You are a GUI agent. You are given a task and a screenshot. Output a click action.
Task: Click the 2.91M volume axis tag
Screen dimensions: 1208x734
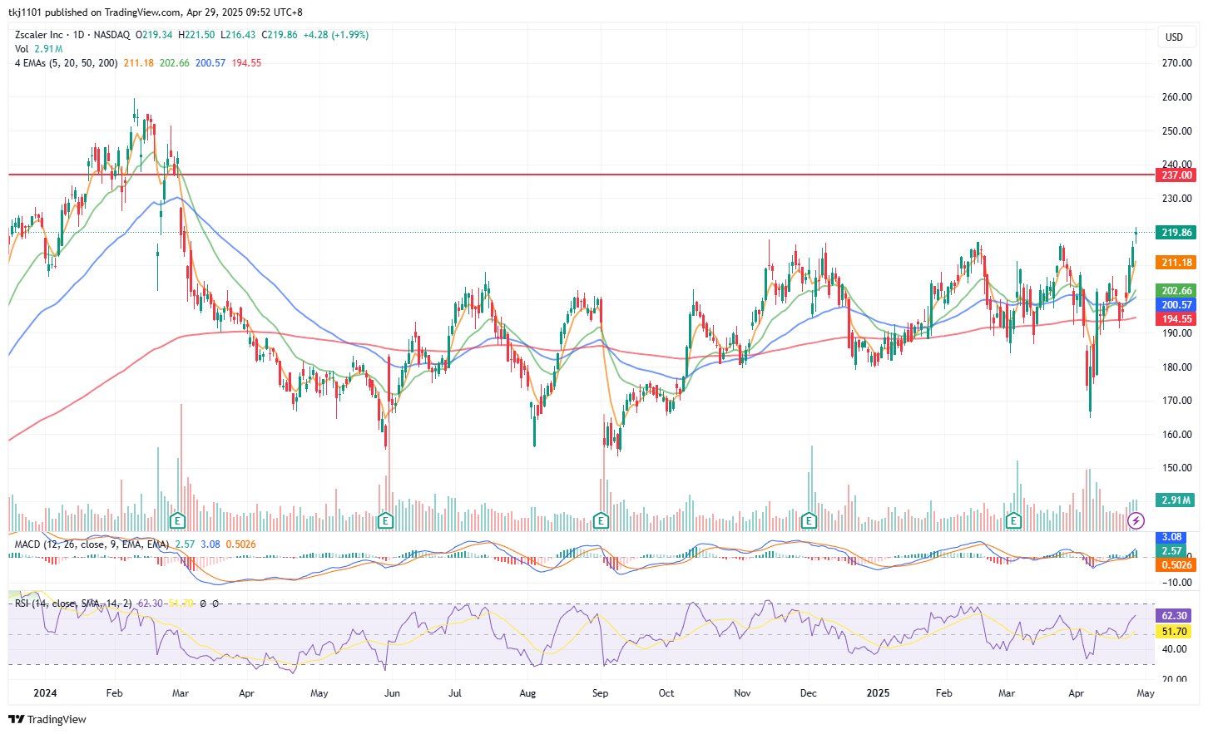[1176, 500]
